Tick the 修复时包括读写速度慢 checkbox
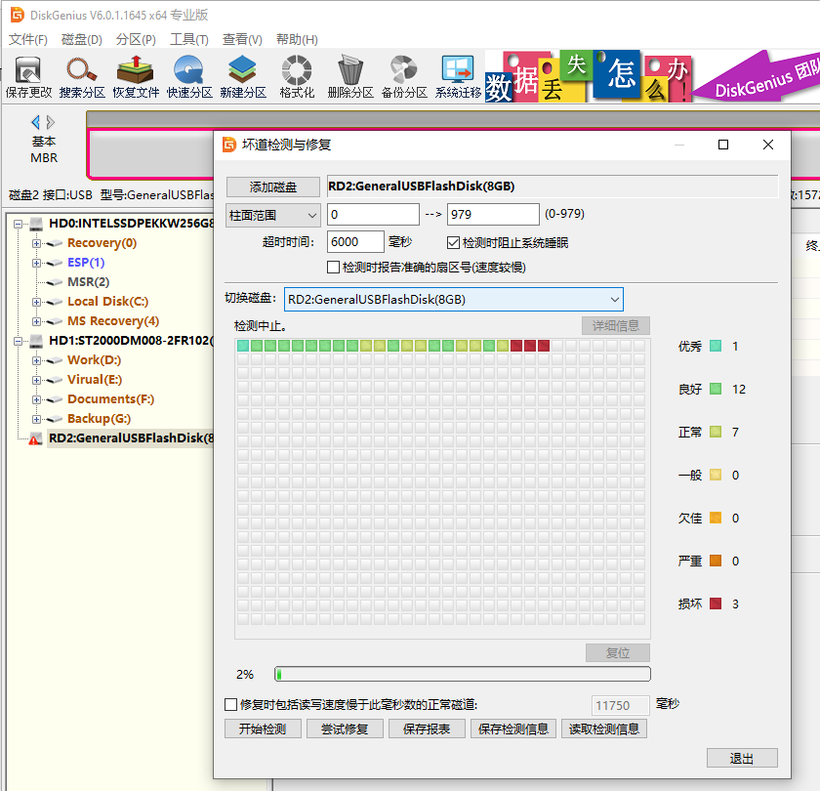 (x=231, y=704)
